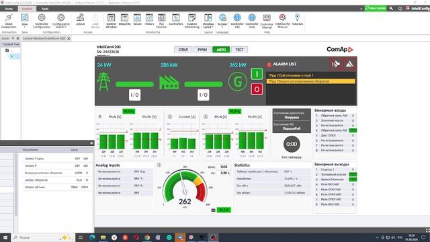The image size is (430, 242).
Task: Expand the Configuration Import dropdown
Action: tap(61, 27)
